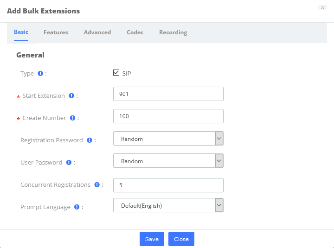Click the Type info icon

pyautogui.click(x=40, y=73)
